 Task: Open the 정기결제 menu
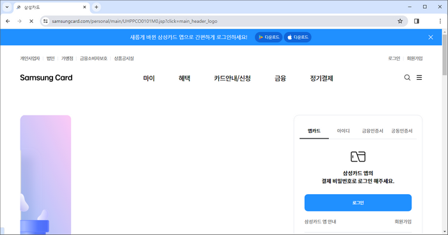pyautogui.click(x=322, y=78)
